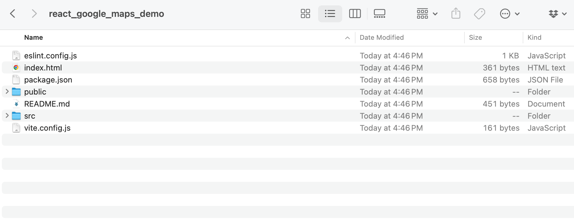The height and width of the screenshot is (224, 574).
Task: Click the 658 bytes size value
Action: [x=501, y=80]
